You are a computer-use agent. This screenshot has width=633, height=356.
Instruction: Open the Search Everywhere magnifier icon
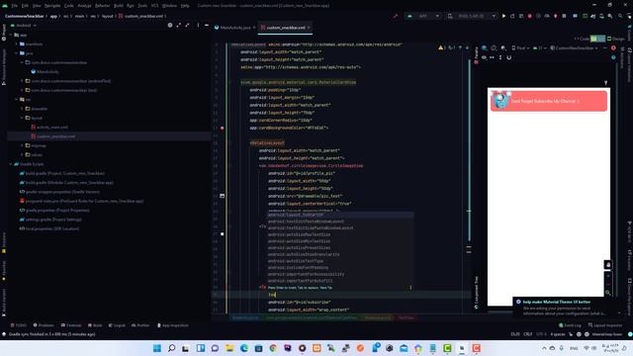[x=620, y=16]
